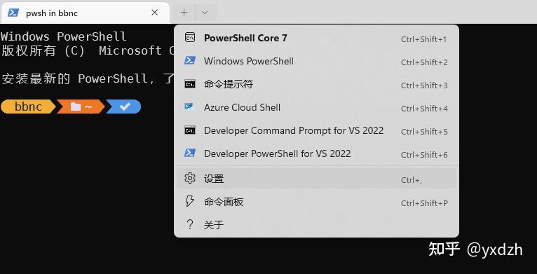Click the Developer Command Prompt icon
This screenshot has height=274, width=537.
(190, 130)
